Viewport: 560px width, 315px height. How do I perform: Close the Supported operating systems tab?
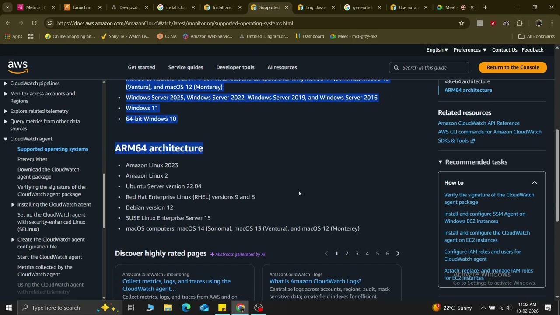click(x=286, y=7)
